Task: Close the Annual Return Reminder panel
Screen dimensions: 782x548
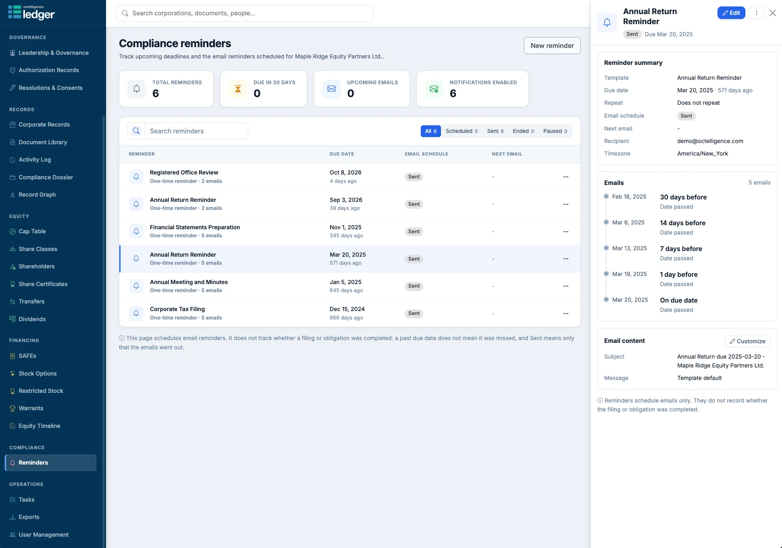Action: coord(773,13)
